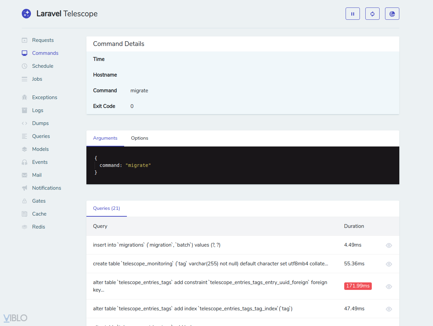This screenshot has height=326, width=433.
Task: Open the Redis section
Action: (38, 227)
